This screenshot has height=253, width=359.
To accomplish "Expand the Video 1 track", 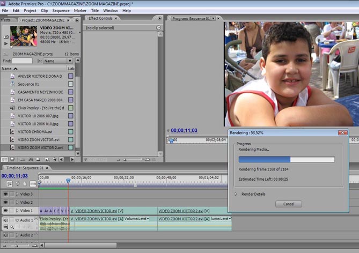I will (x=17, y=211).
